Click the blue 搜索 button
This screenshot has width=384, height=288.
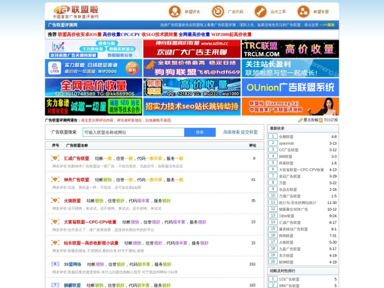pos(200,132)
